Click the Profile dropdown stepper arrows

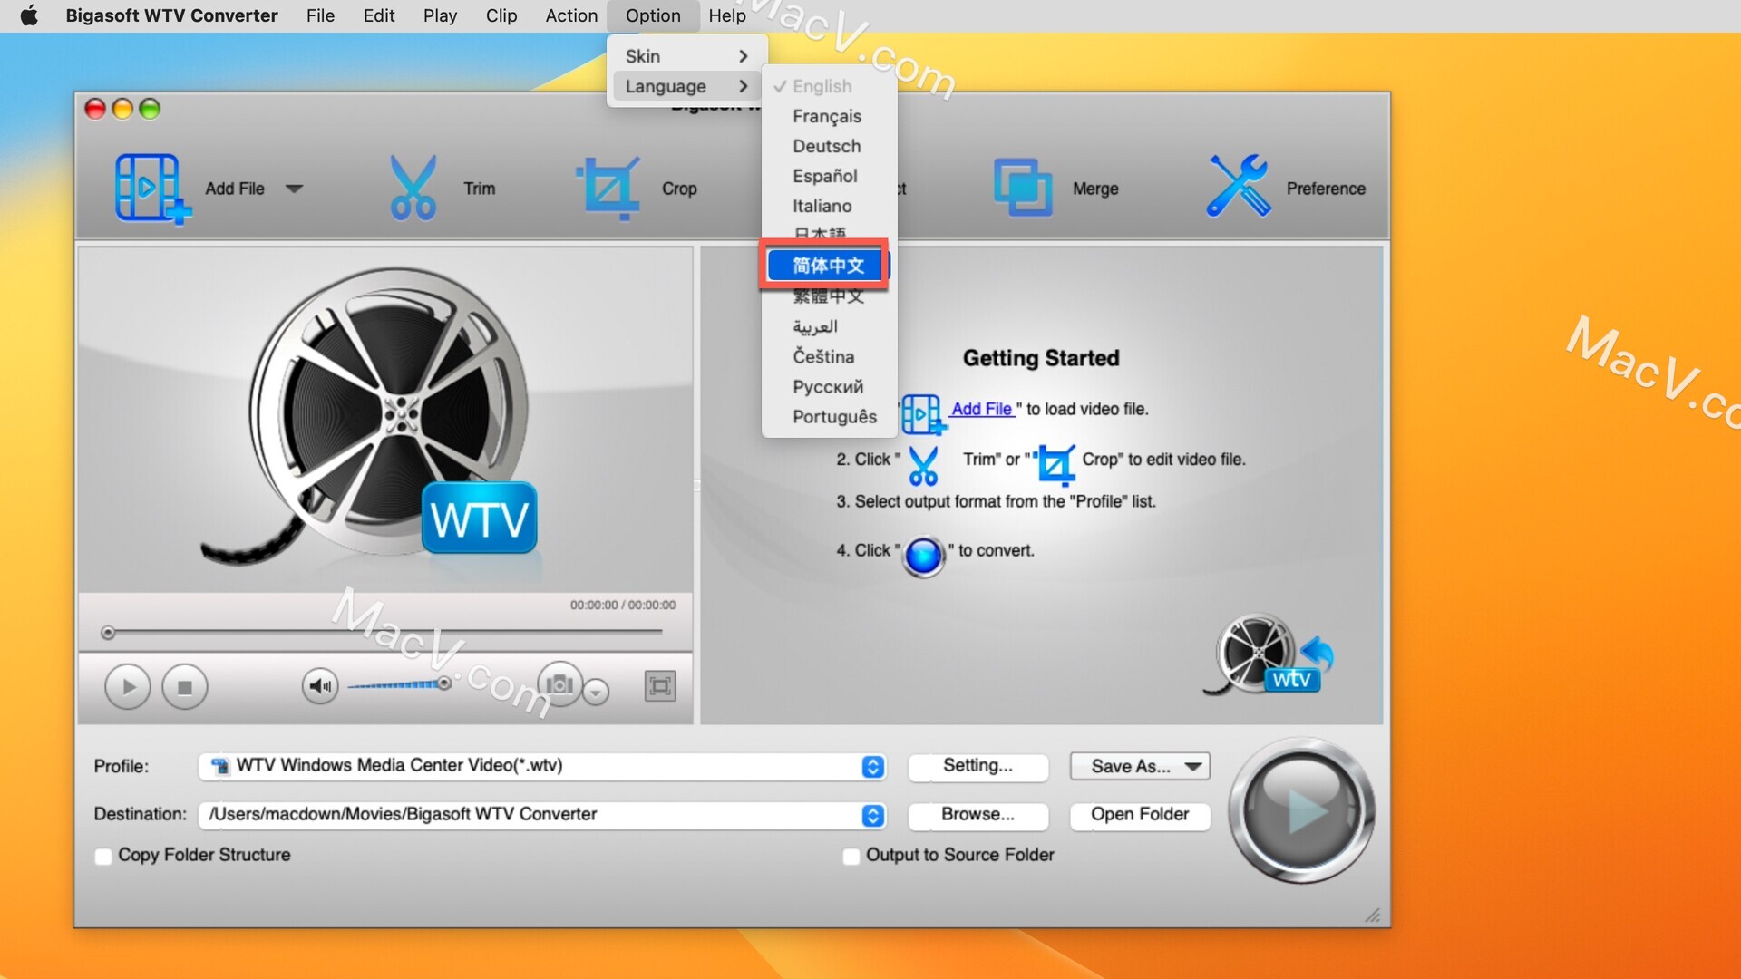point(872,767)
